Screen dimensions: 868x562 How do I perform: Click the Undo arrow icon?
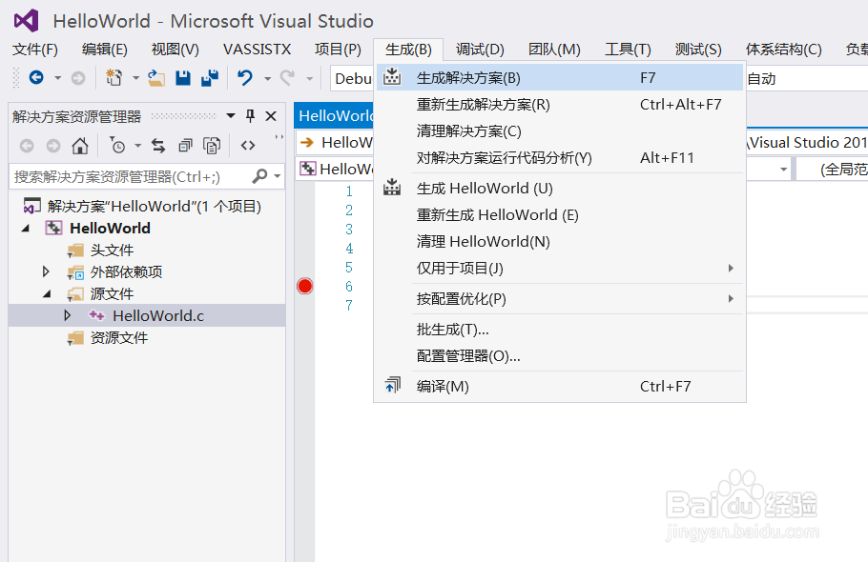pos(245,78)
